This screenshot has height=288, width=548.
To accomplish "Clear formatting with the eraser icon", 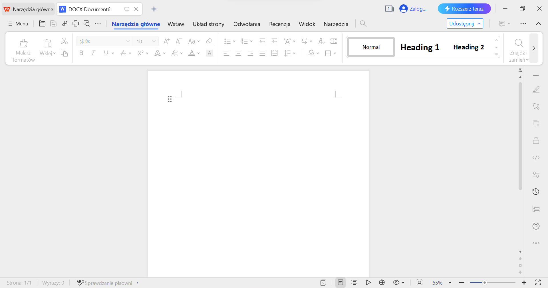I will coord(209,41).
